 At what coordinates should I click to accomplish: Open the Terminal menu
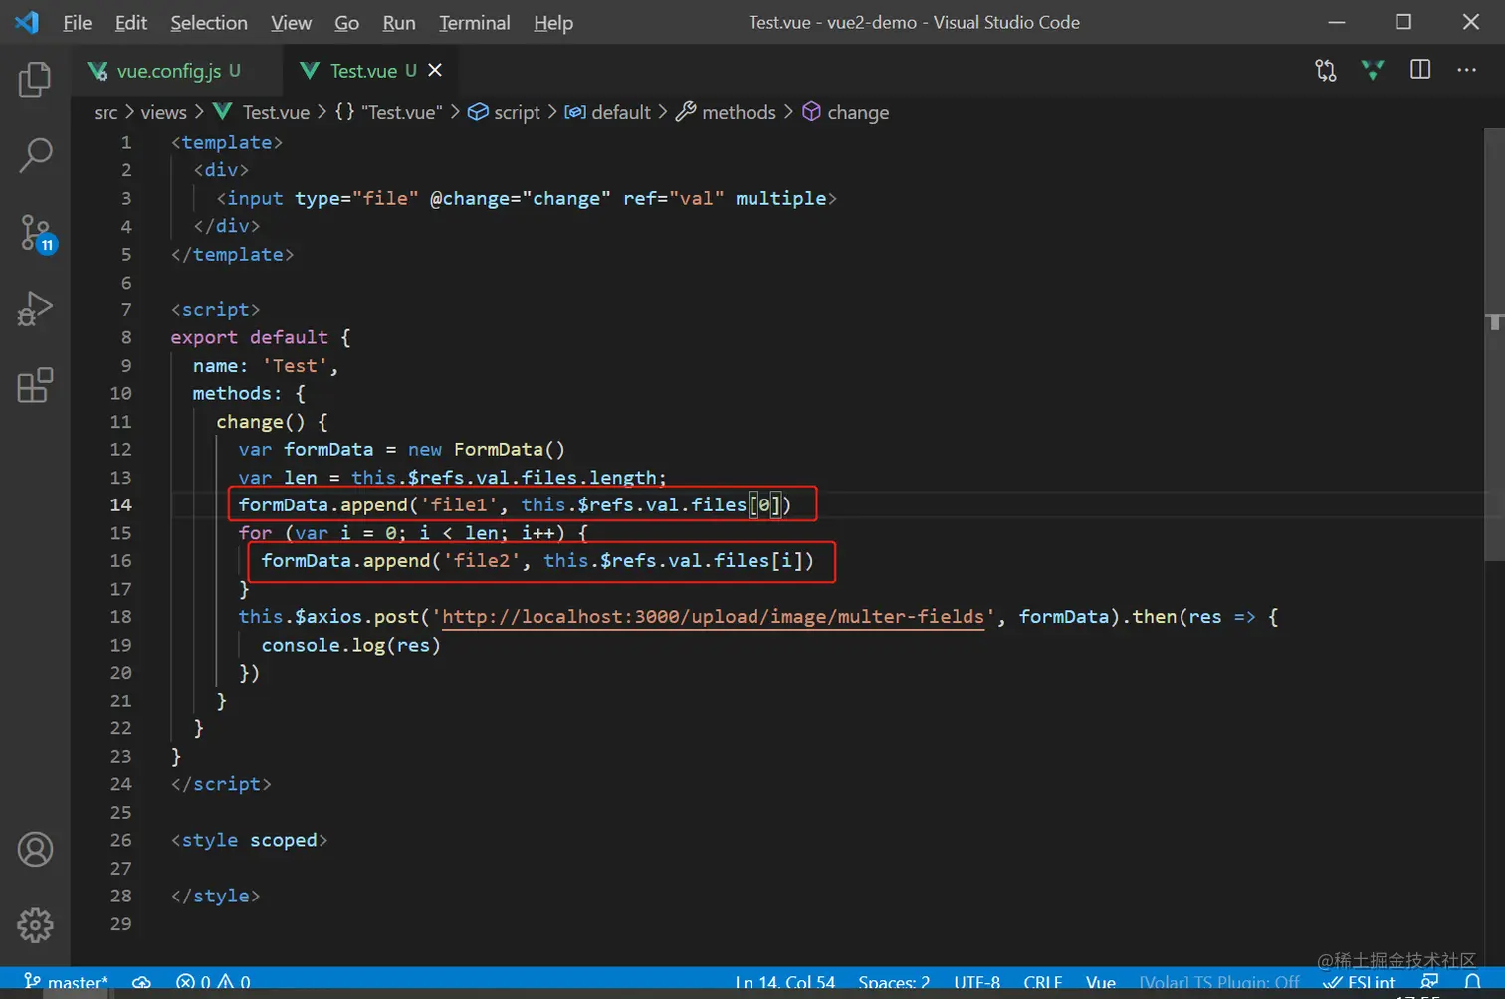click(x=474, y=22)
